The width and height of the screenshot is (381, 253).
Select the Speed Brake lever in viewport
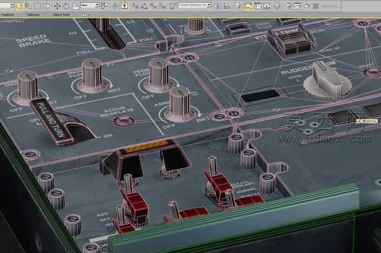[108, 33]
